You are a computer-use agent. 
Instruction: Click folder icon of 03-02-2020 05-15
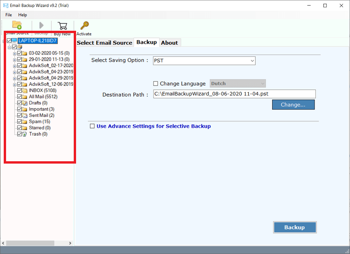tap(25, 53)
